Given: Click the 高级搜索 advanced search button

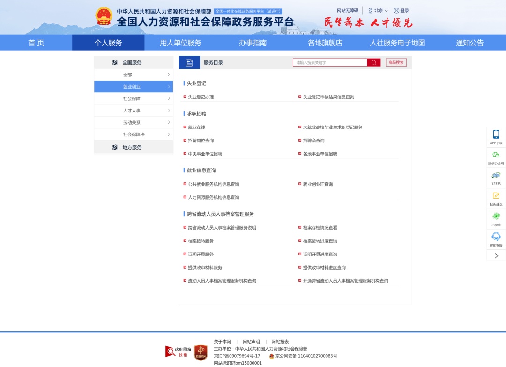Looking at the screenshot, I should pyautogui.click(x=396, y=62).
